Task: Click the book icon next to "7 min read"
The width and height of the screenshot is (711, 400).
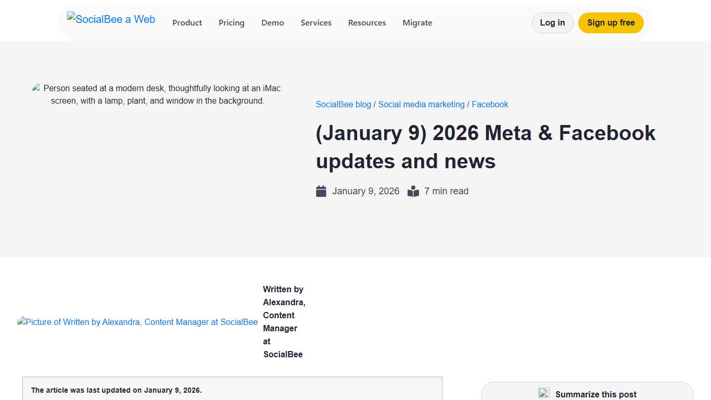Action: [413, 191]
